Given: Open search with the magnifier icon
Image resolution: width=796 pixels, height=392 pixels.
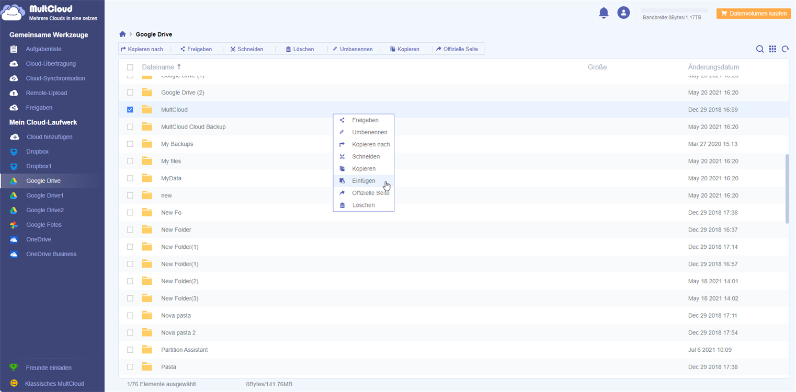Looking at the screenshot, I should click(x=760, y=49).
